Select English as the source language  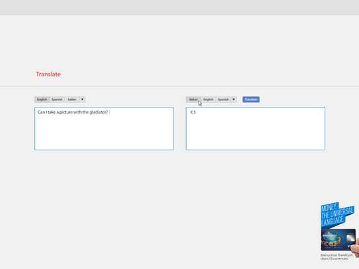(x=42, y=100)
